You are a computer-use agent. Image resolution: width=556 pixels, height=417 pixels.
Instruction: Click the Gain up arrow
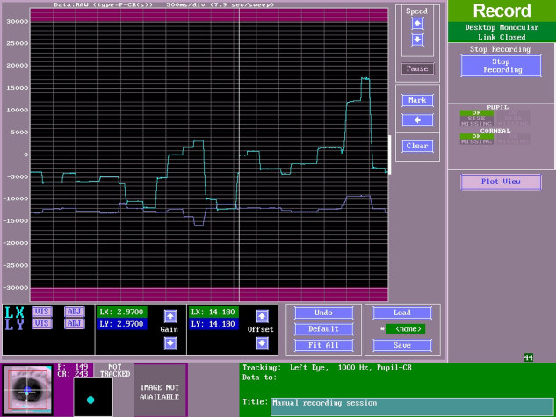click(170, 316)
